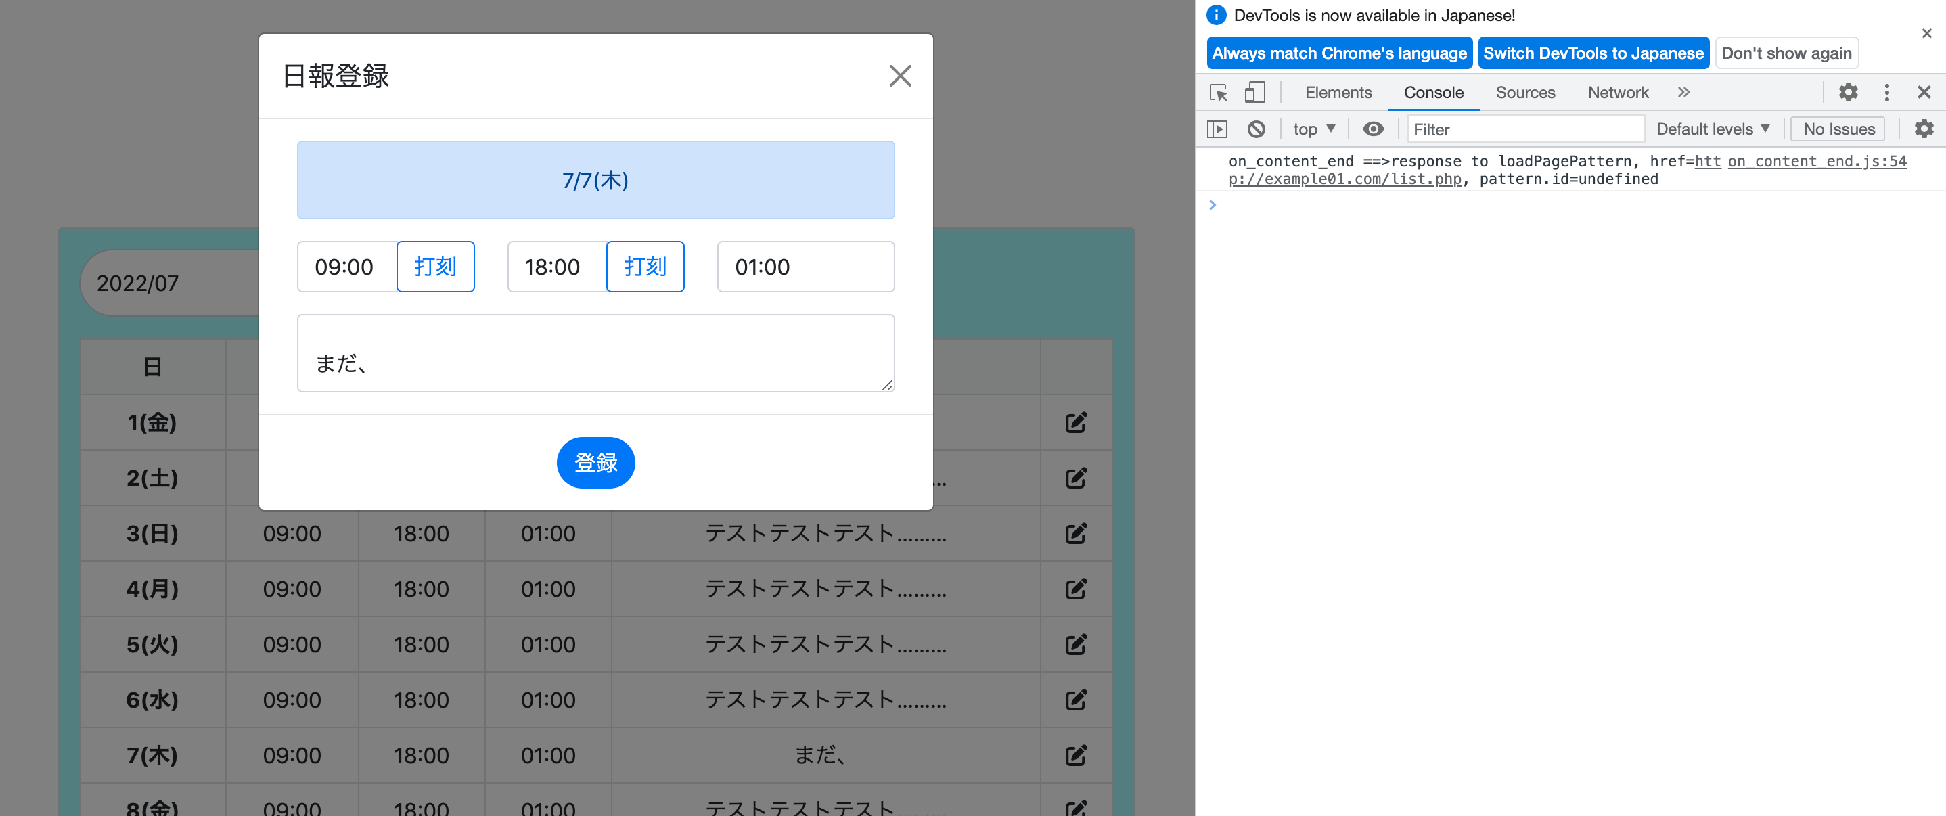This screenshot has width=1946, height=816.
Task: Open the Default levels dropdown
Action: [1712, 129]
